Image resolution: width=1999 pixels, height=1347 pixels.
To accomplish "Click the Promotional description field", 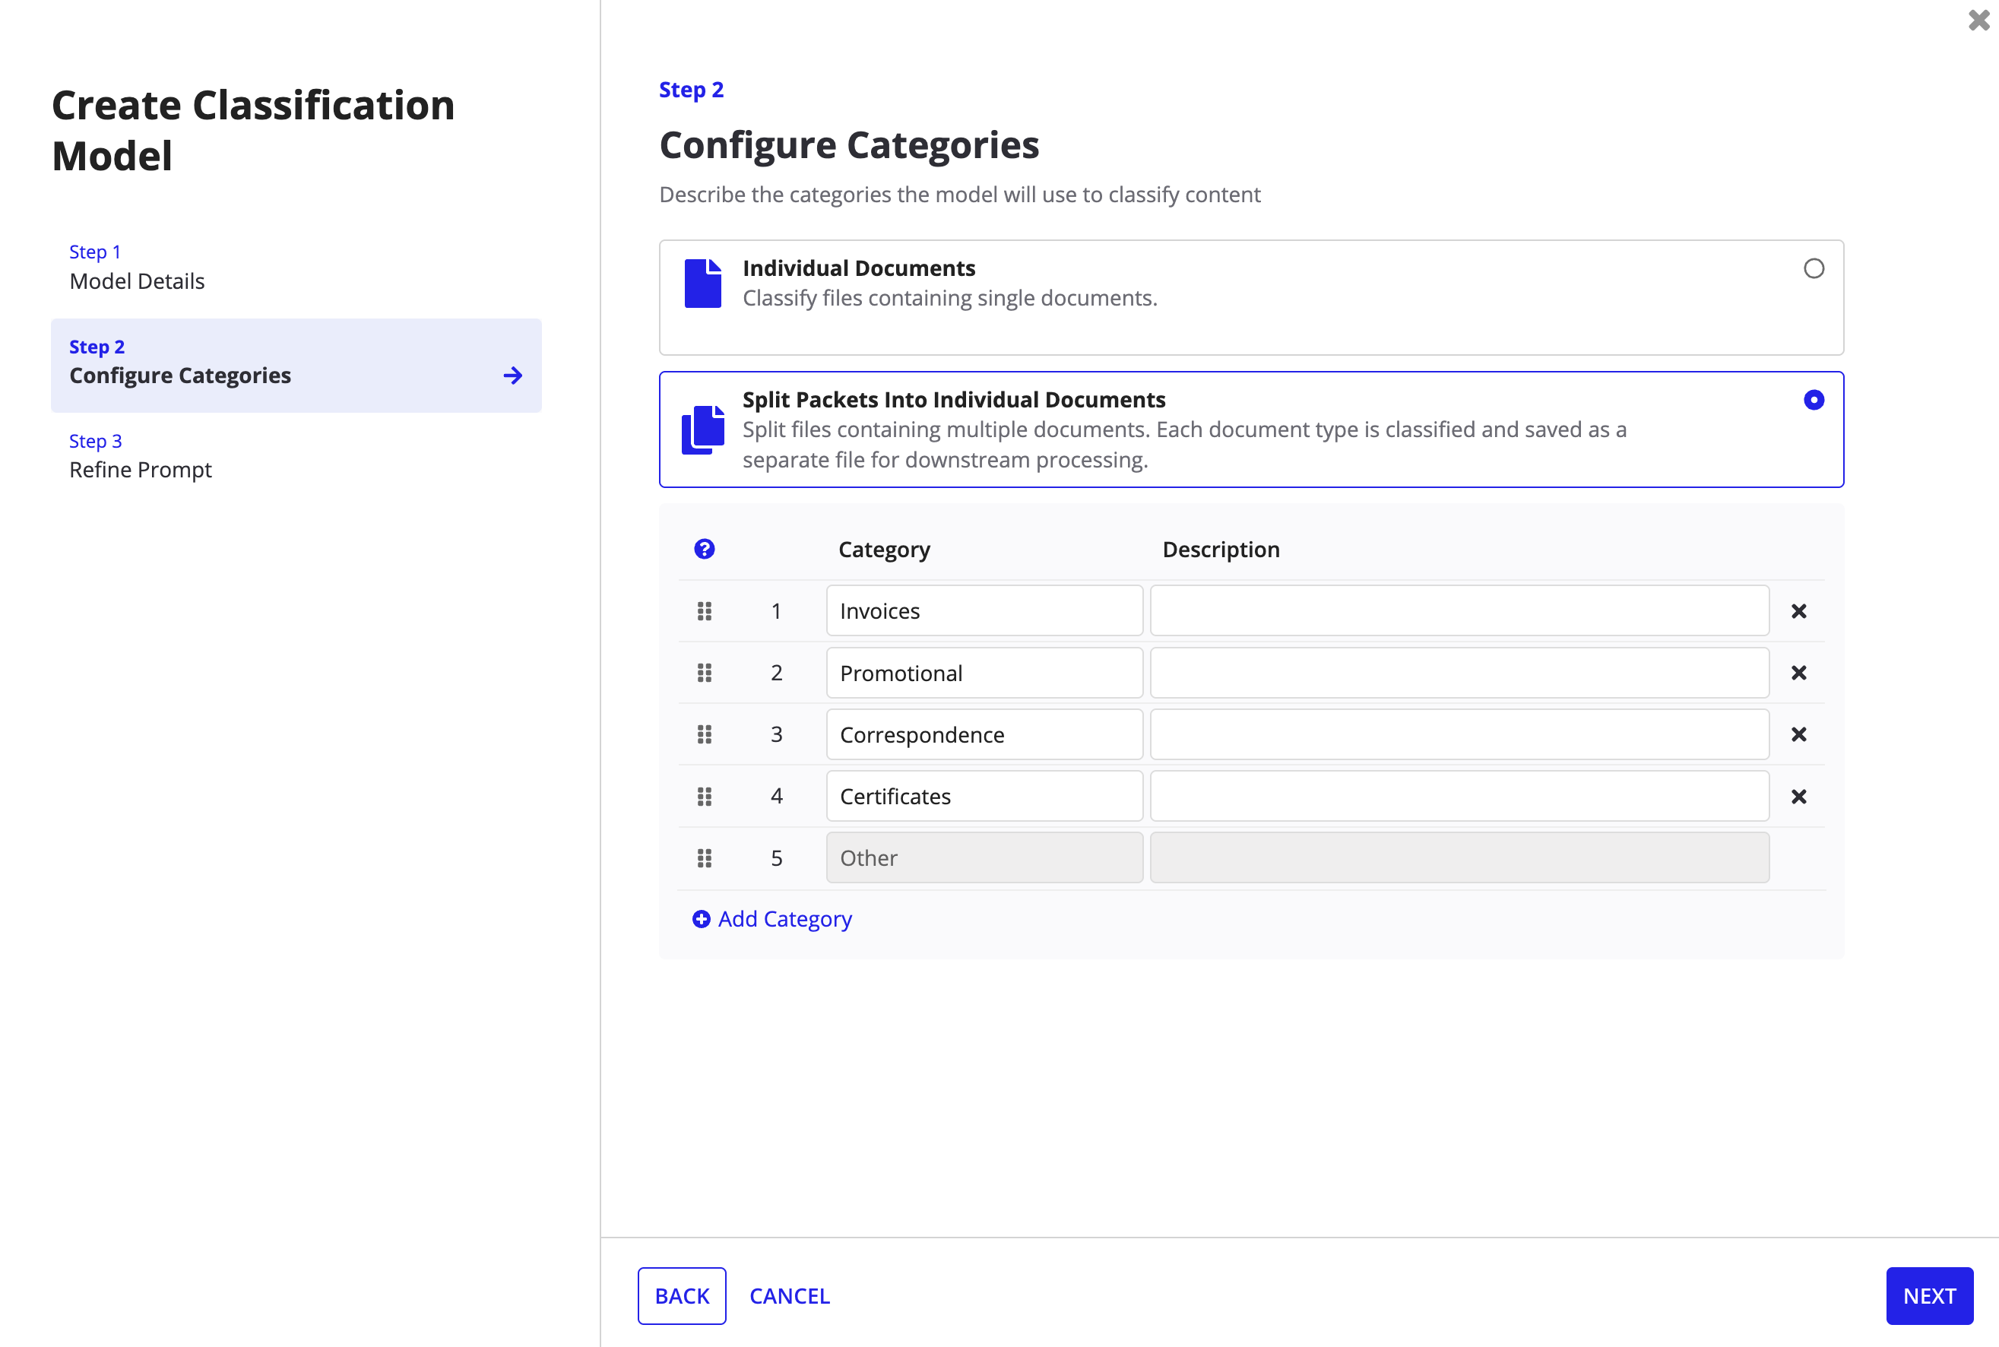I will click(x=1459, y=673).
